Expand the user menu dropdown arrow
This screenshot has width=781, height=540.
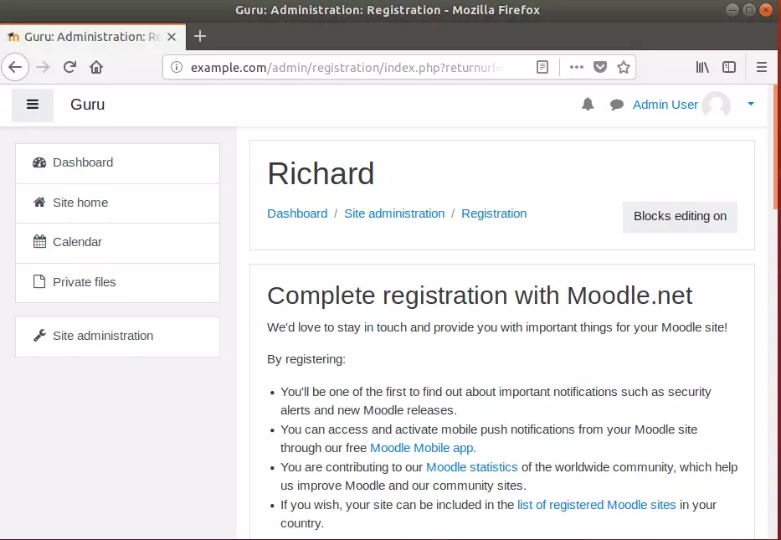pos(751,104)
